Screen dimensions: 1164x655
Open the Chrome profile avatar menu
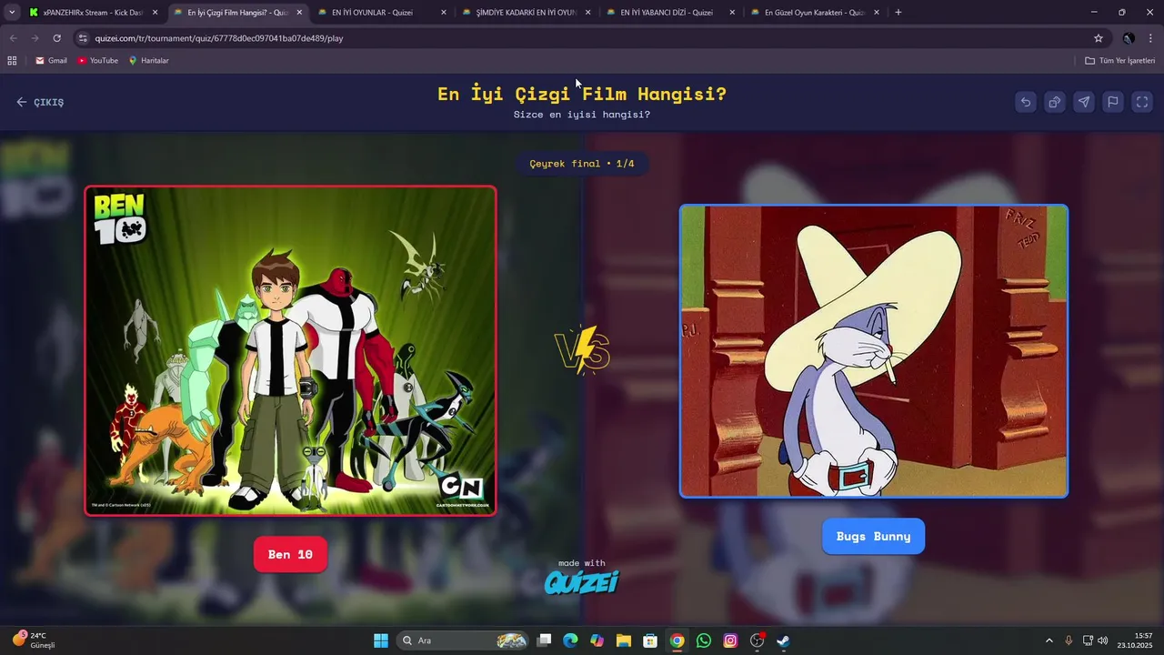pos(1129,38)
